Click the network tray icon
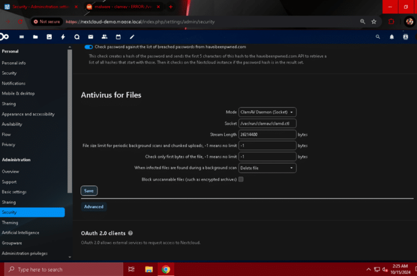Screen dimensions: 417x276 pos(377,270)
